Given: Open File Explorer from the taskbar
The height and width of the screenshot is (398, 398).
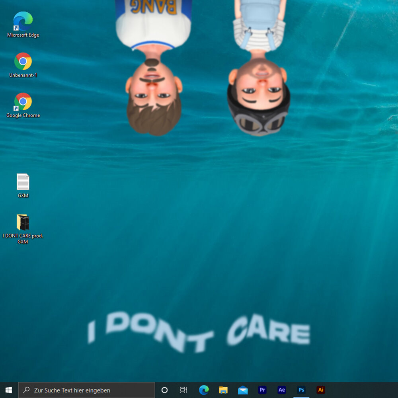Looking at the screenshot, I should click(x=223, y=390).
